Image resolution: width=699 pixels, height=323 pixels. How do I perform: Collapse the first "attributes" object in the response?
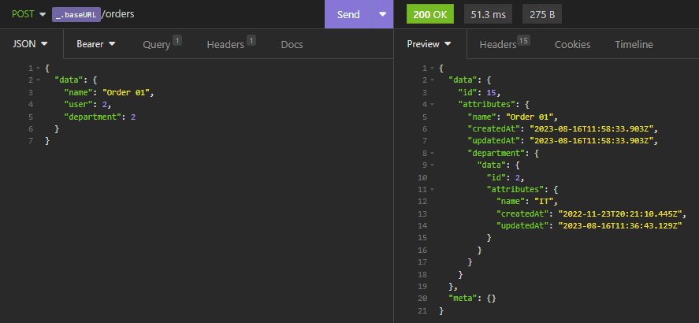pos(433,105)
